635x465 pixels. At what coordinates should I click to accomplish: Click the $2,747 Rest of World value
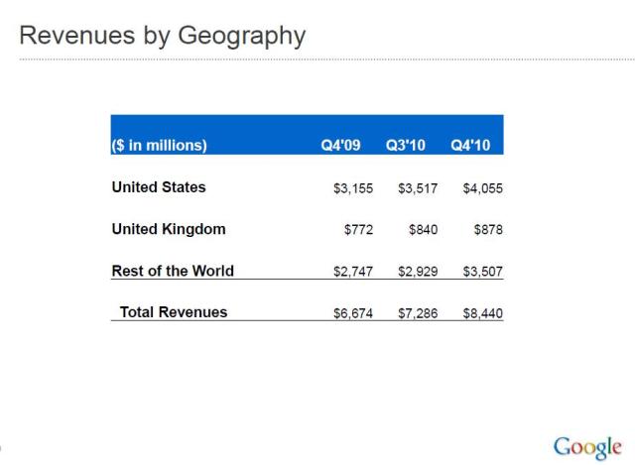tap(353, 272)
